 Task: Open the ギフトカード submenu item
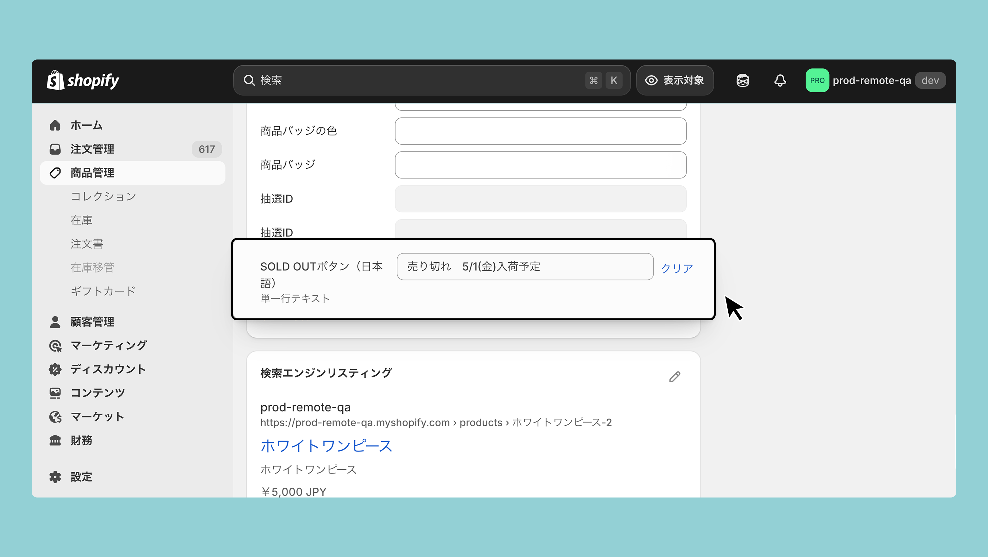click(103, 291)
